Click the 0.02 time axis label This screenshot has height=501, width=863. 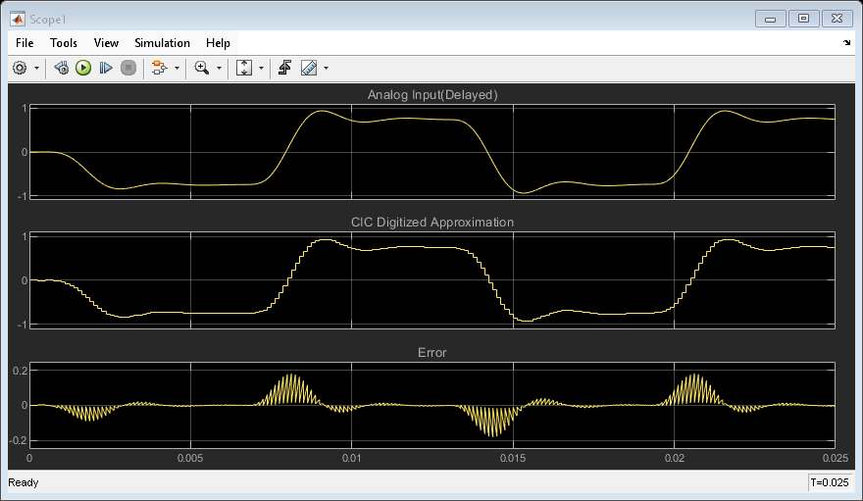pyautogui.click(x=675, y=458)
